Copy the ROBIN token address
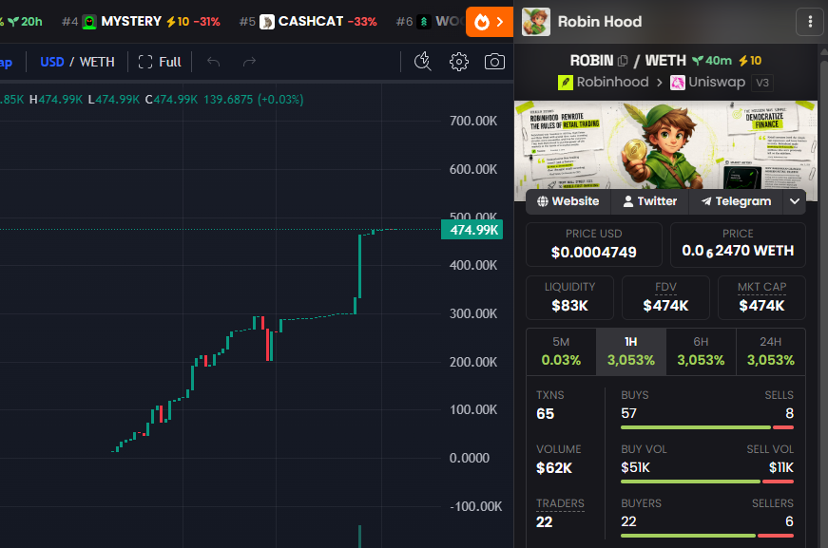 click(x=623, y=61)
